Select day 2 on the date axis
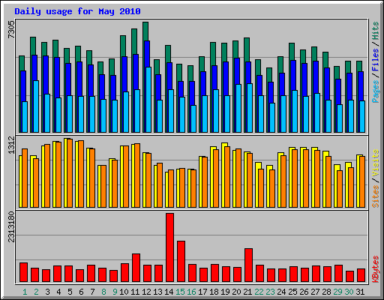Viewport: 384px width, 300px height. pyautogui.click(x=36, y=292)
